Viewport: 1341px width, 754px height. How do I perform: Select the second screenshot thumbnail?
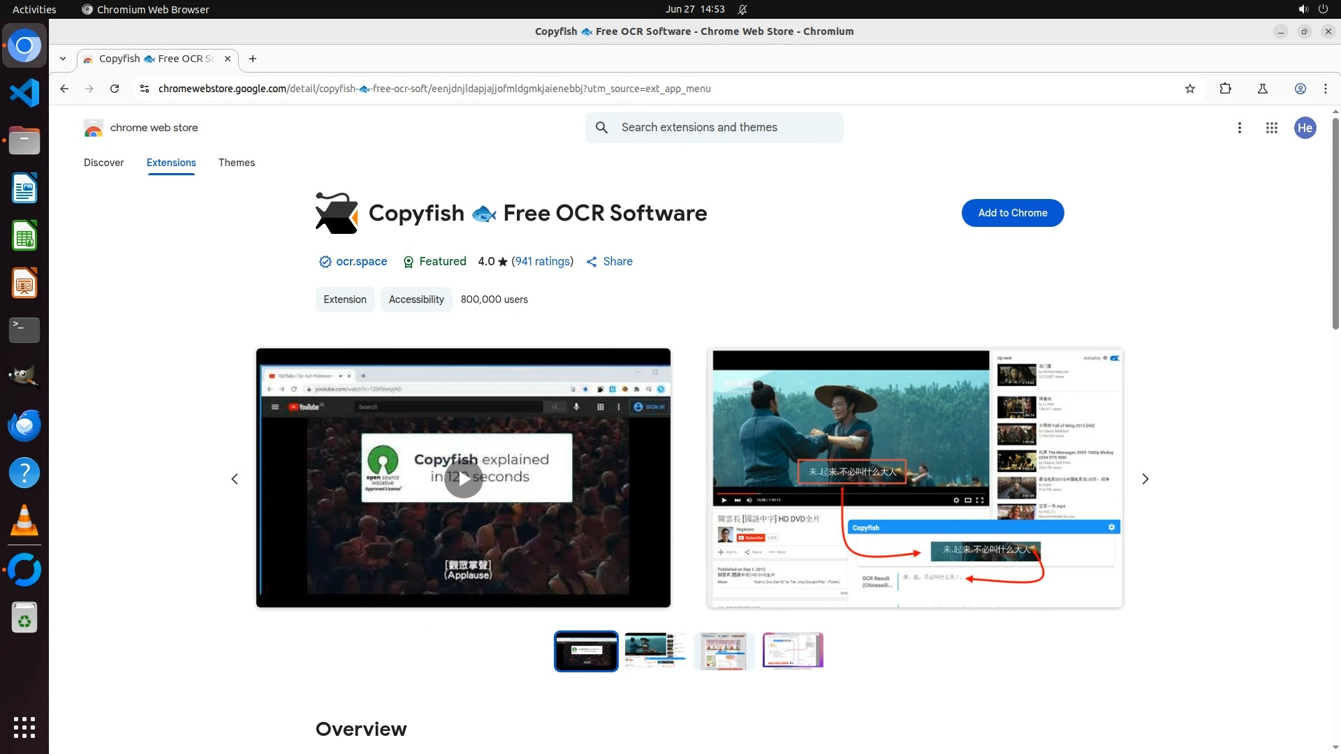[x=654, y=651]
